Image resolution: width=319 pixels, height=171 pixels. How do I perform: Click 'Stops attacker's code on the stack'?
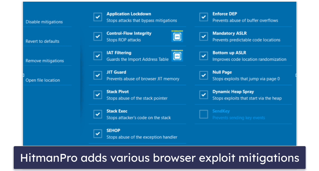coord(139,118)
